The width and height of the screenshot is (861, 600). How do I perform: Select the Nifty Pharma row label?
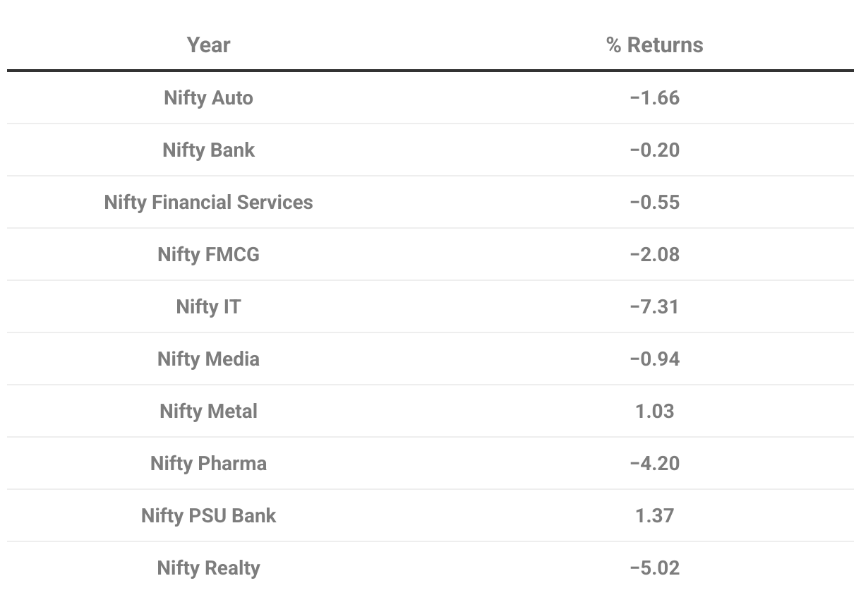208,463
